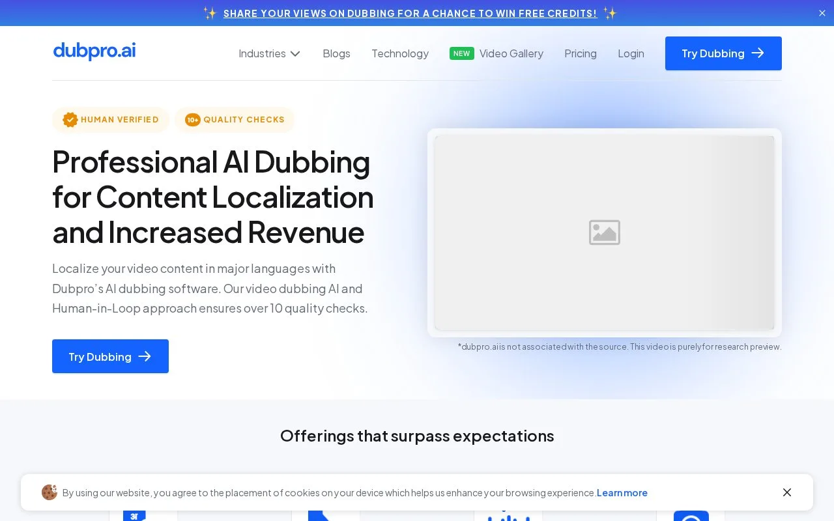
Task: Open the Blogs page
Action: (x=336, y=53)
